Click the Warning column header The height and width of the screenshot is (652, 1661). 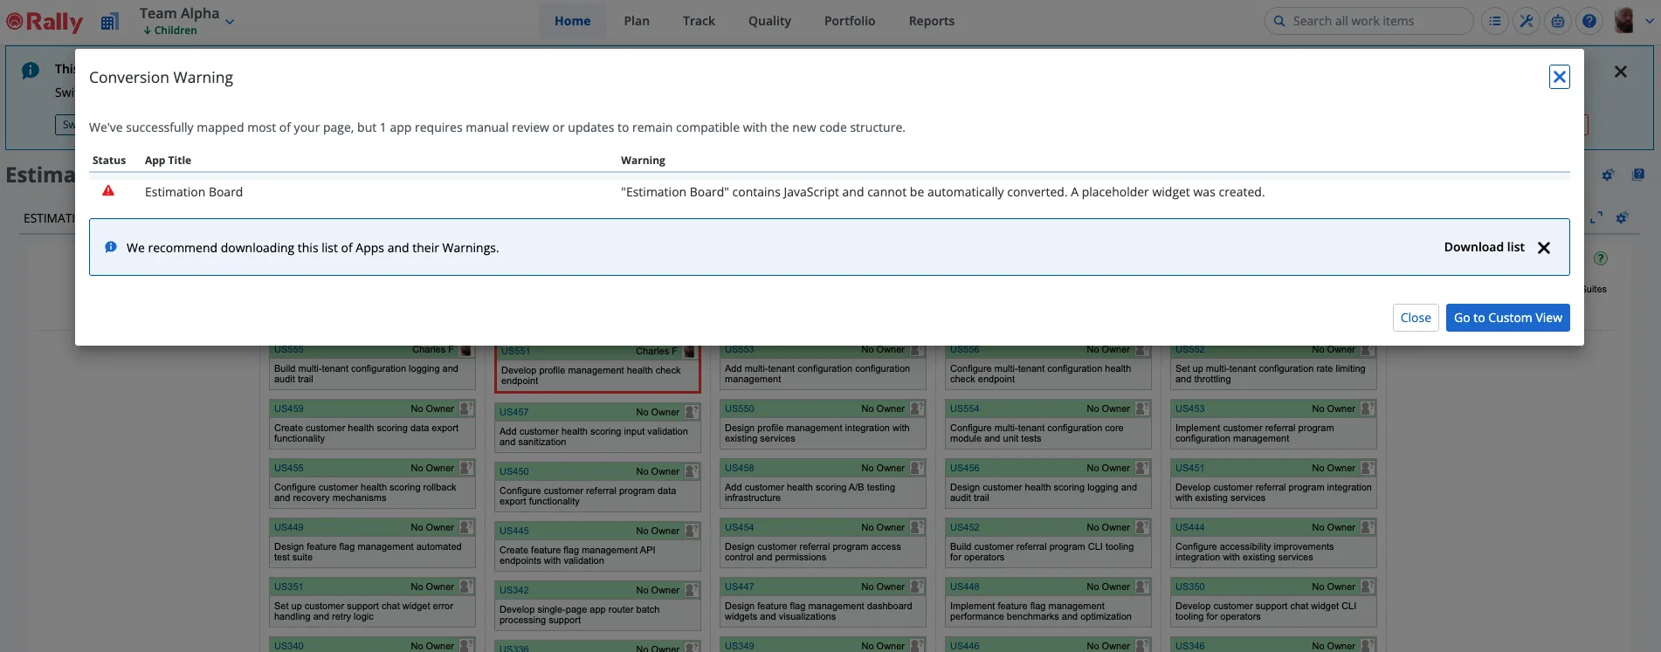(x=643, y=161)
